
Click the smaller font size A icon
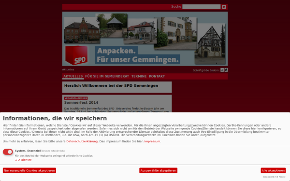click(x=222, y=70)
